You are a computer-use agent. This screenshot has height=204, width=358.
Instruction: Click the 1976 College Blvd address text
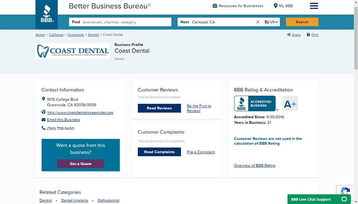tap(72, 102)
